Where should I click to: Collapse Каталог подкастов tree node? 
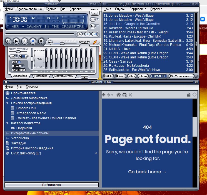8,123
